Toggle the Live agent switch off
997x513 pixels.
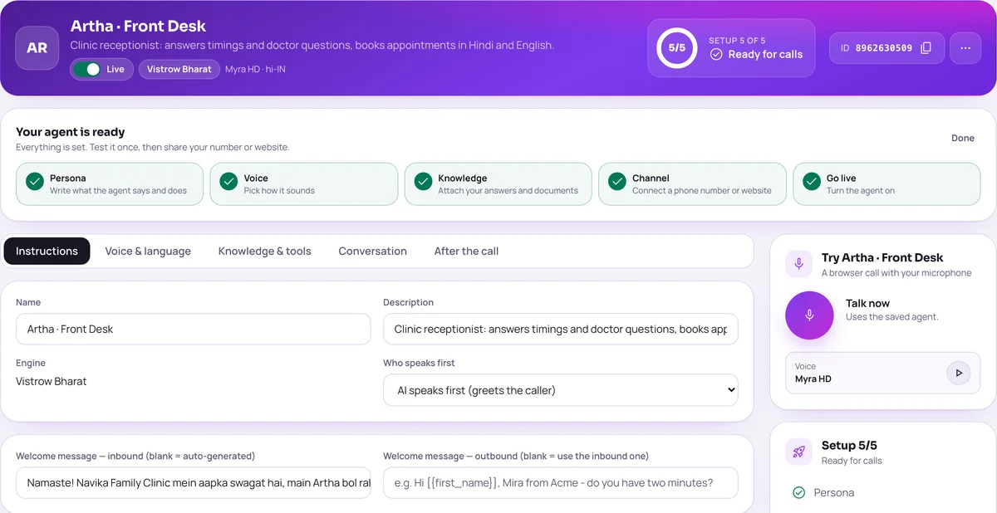point(87,70)
